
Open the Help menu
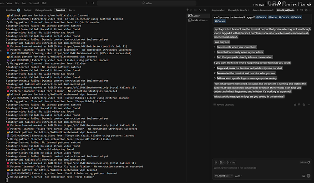tap(45, 3)
